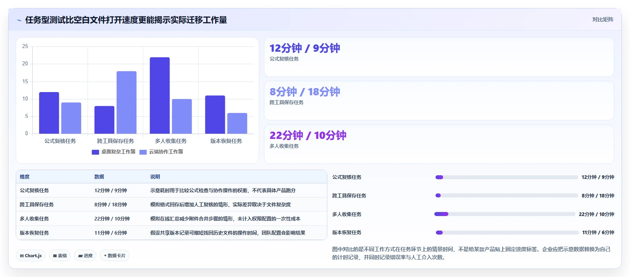Click the dark bar for 跨工具保存任务
This screenshot has height=277, width=630.
tap(104, 120)
